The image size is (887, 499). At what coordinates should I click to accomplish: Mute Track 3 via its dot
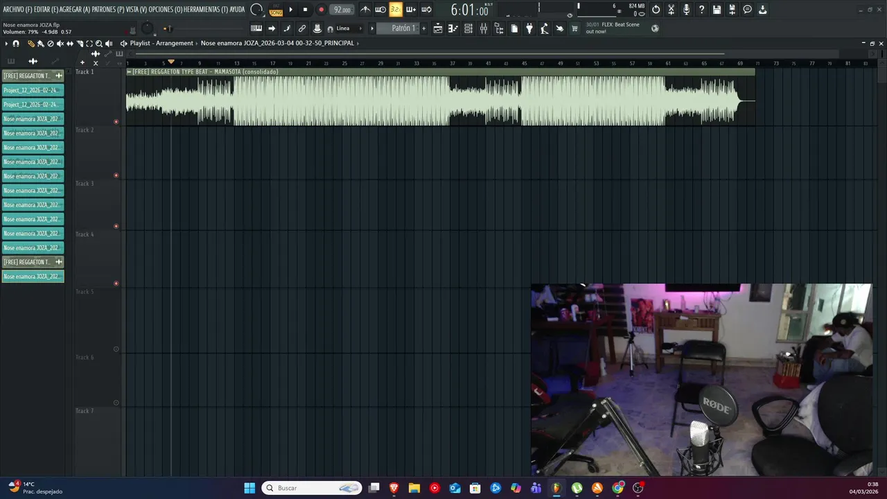[116, 226]
